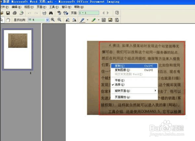This screenshot has height=141, width=195.
Task: Open the 窗口(W) menu
Action: [66, 7]
